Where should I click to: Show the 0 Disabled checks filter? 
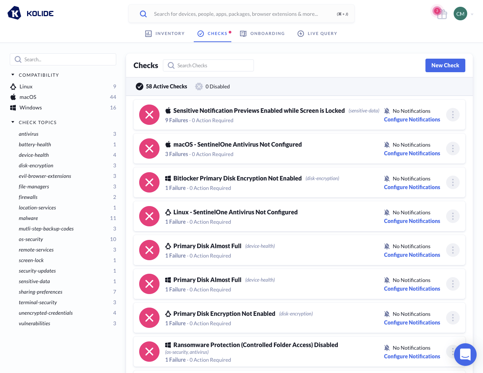pyautogui.click(x=213, y=86)
